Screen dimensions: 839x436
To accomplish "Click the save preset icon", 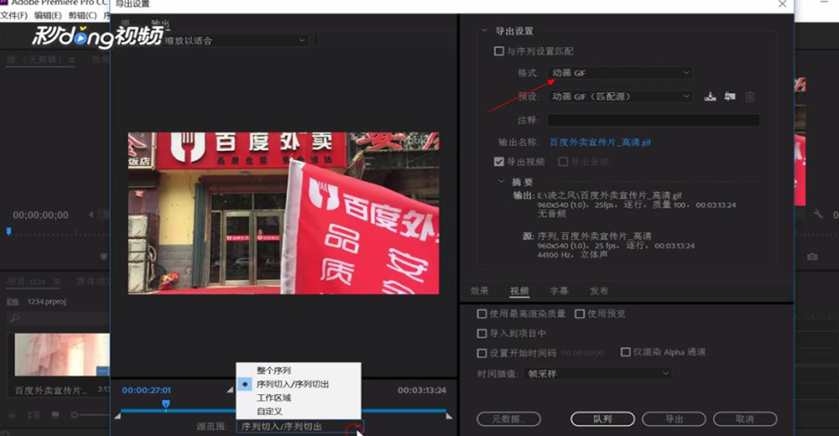I will 710,96.
